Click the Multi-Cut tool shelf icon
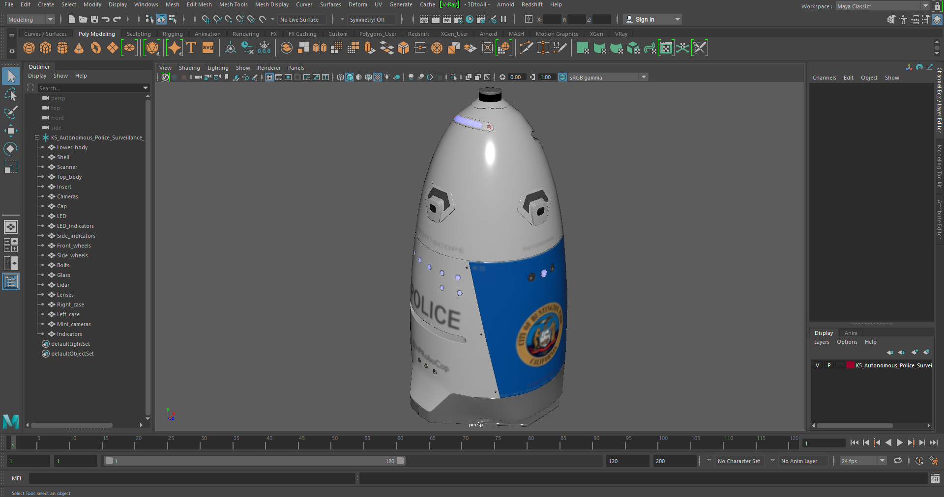 tap(526, 48)
